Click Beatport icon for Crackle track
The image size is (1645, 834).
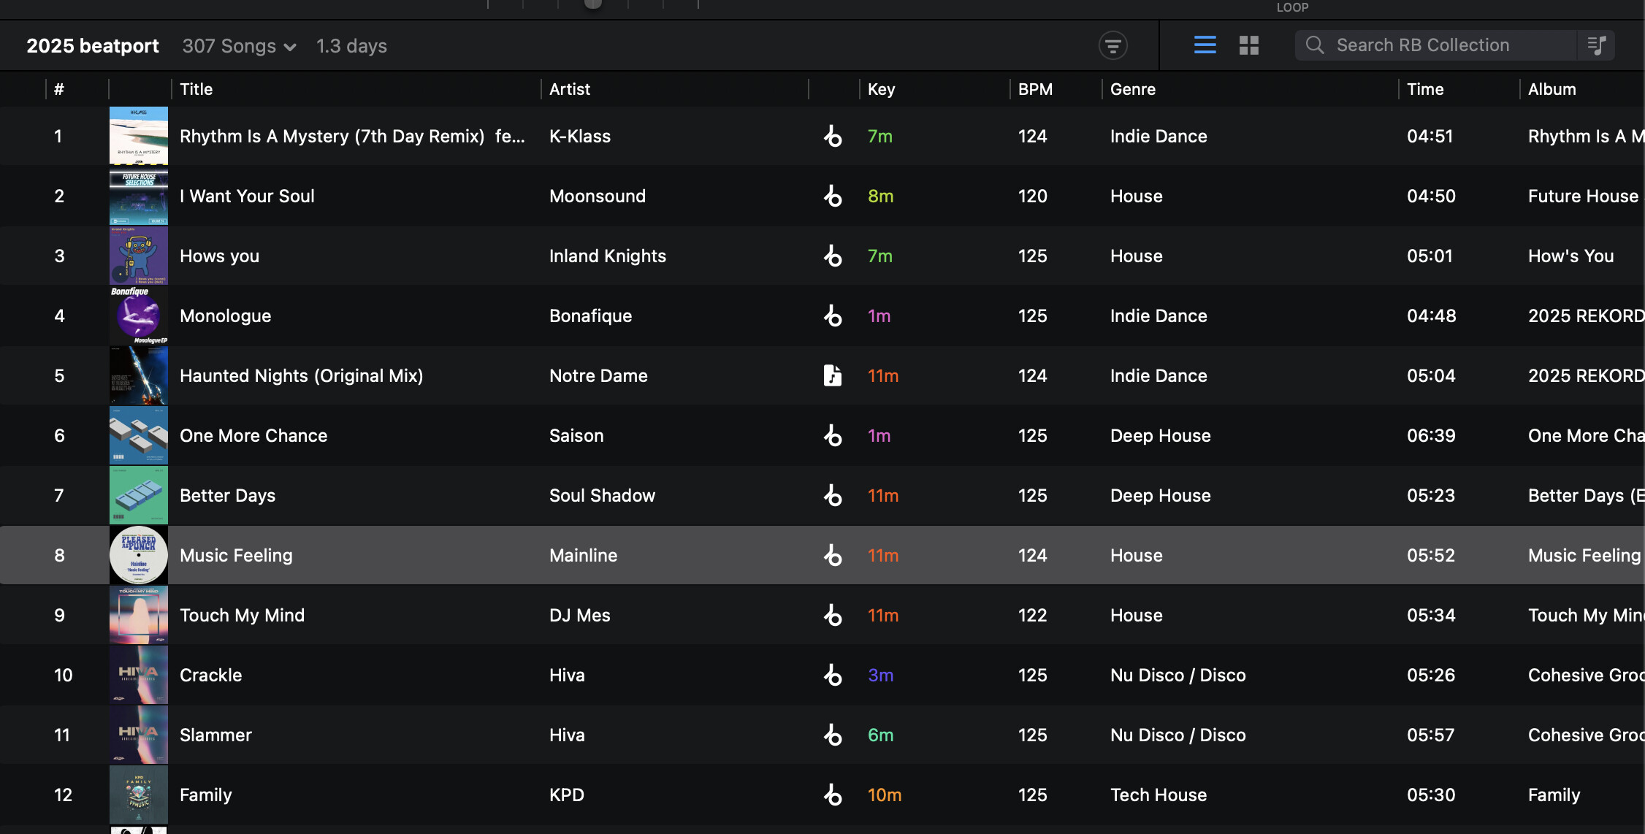pyautogui.click(x=833, y=675)
